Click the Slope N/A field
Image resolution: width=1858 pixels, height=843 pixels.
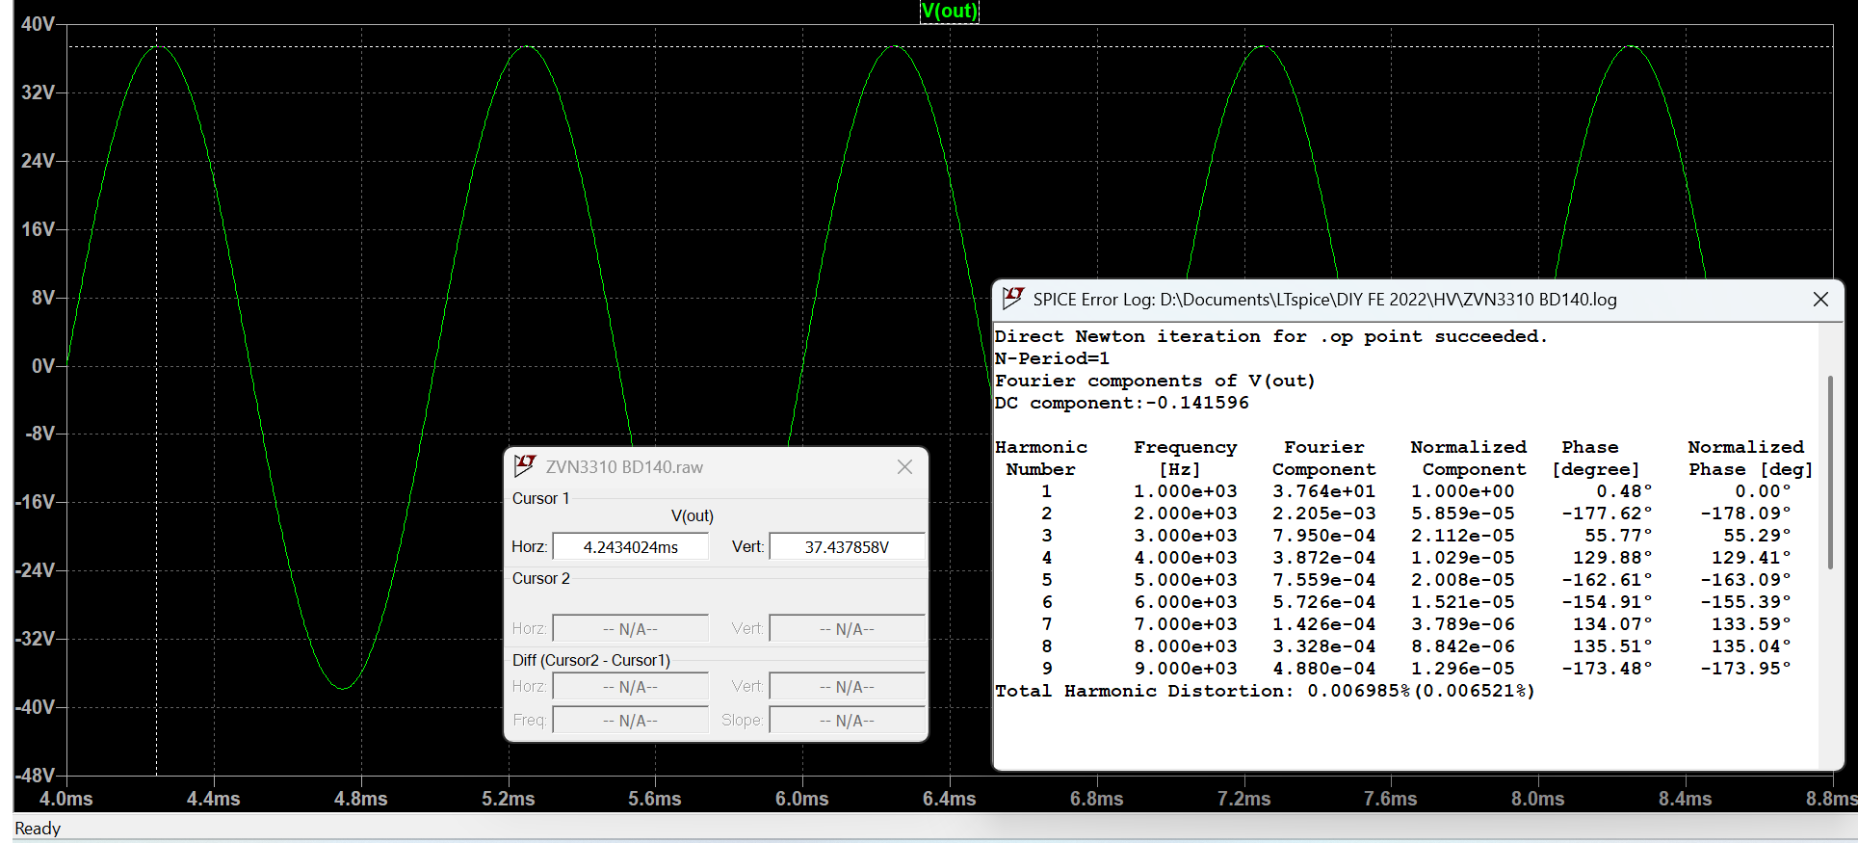point(847,721)
